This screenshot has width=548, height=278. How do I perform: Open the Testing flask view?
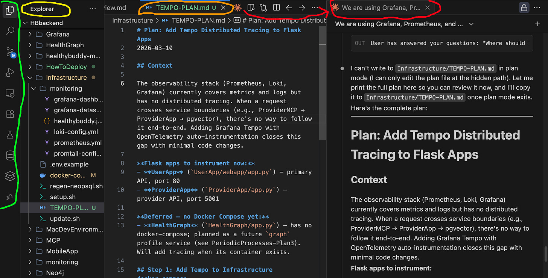coord(10,135)
